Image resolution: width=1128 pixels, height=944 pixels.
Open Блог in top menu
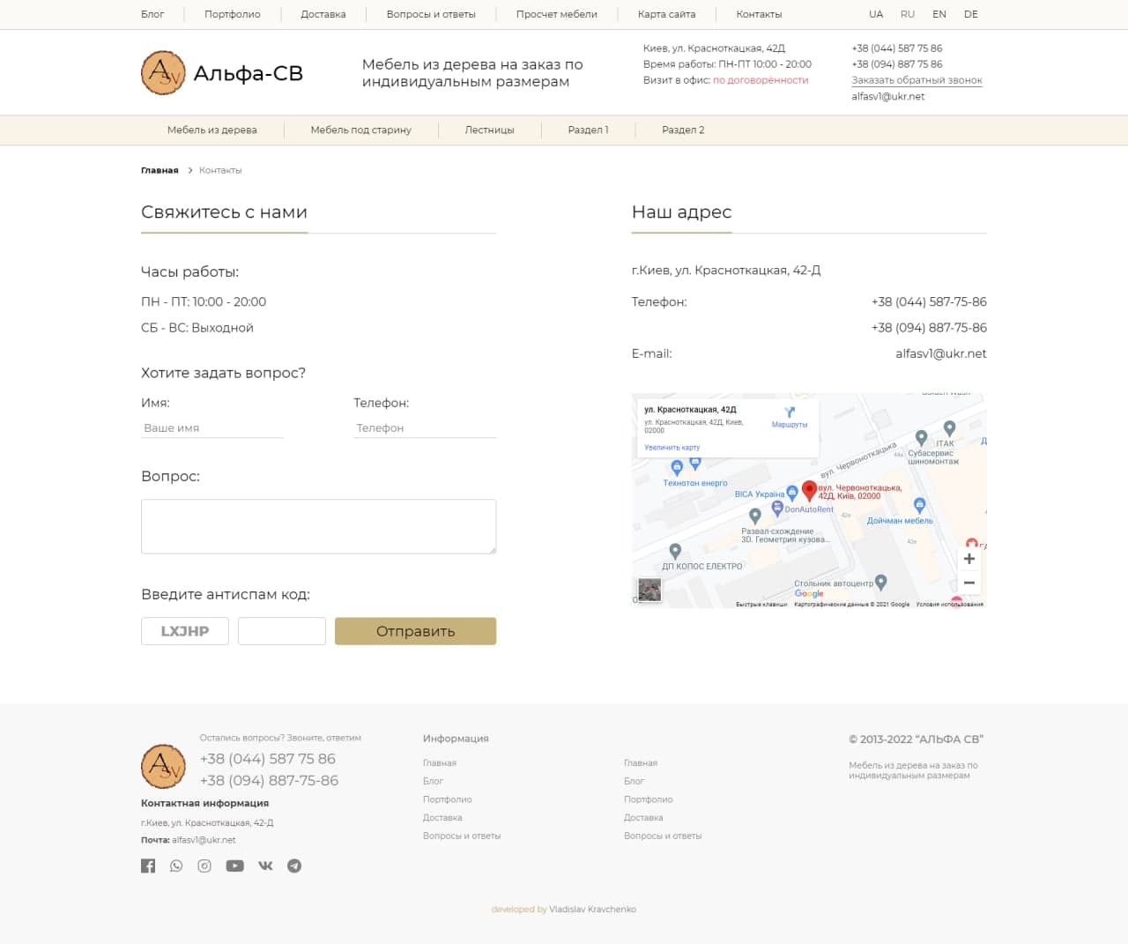click(x=152, y=14)
